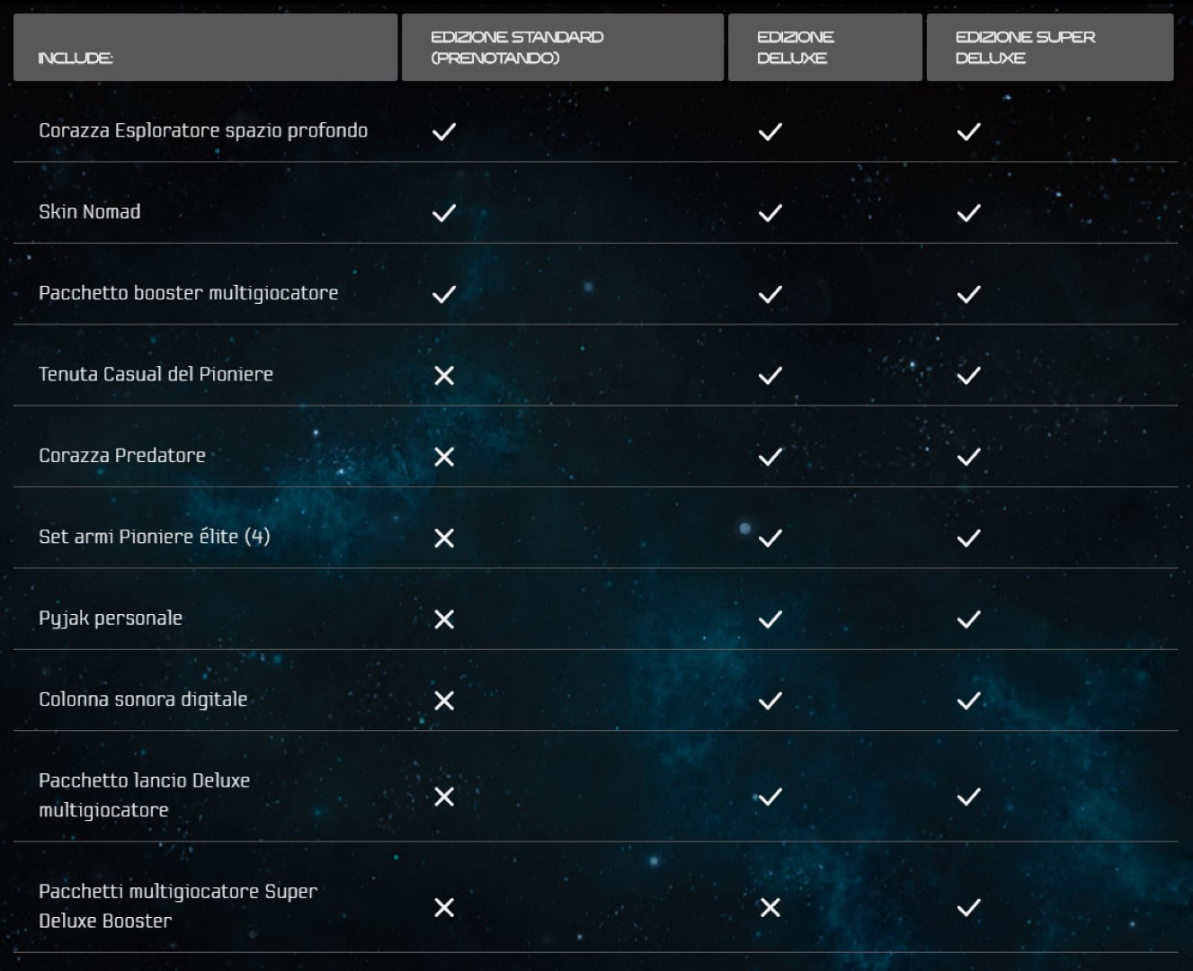Click Standard X mark for Pyjak personale
The height and width of the screenshot is (971, 1193).
pos(444,619)
